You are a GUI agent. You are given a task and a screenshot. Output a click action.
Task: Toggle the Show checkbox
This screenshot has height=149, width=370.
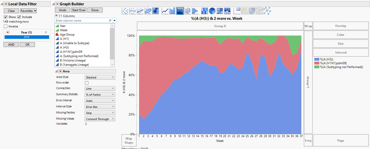(6, 17)
